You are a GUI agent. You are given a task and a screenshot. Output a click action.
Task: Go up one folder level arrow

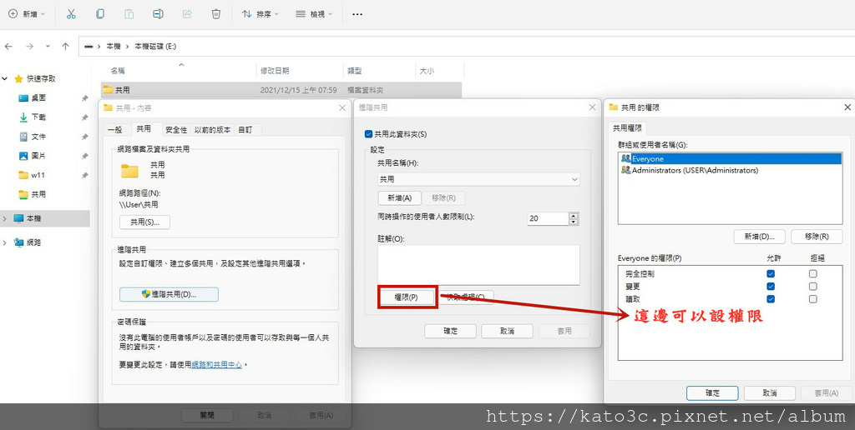65,47
